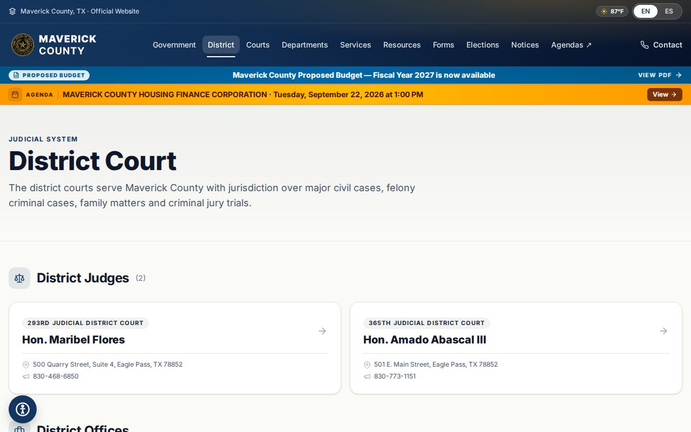Click the sun weather icon at 87°F
Screen dimensions: 691x432
[x=604, y=11]
